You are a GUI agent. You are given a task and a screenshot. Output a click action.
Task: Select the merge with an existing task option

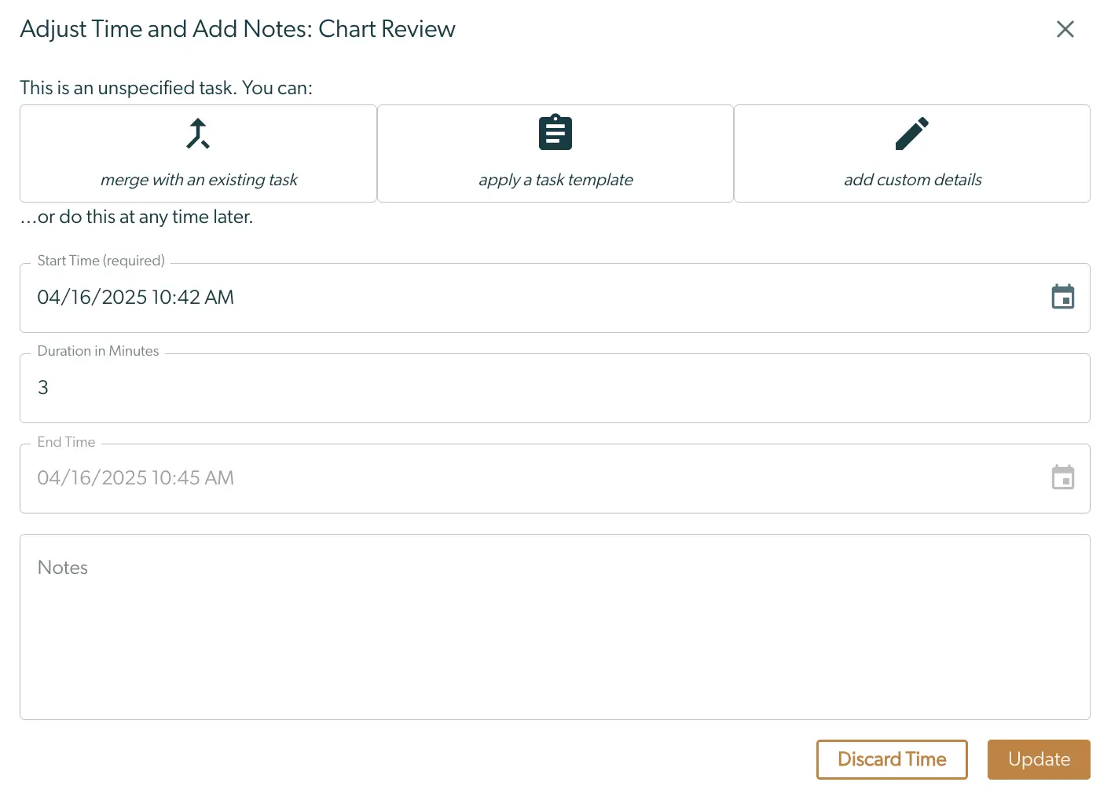(197, 153)
